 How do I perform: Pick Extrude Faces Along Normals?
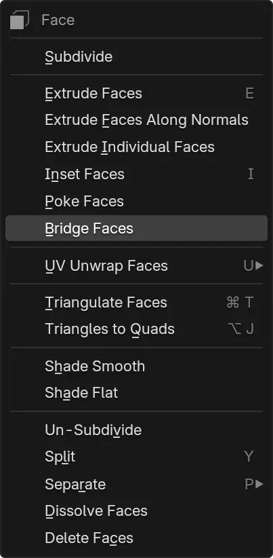coord(136,120)
